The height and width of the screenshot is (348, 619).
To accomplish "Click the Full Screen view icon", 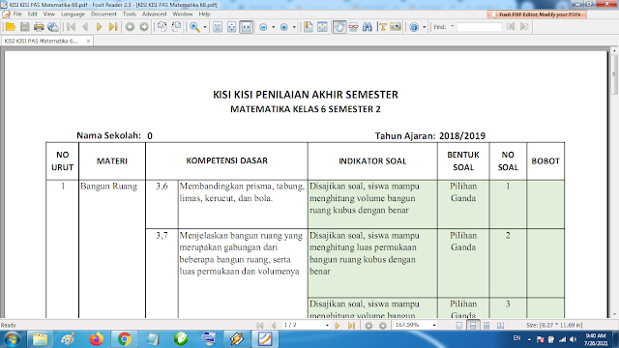I will [x=322, y=27].
